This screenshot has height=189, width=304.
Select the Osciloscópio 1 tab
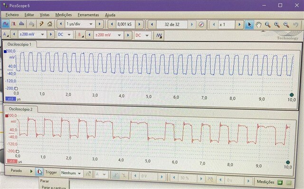(19, 44)
